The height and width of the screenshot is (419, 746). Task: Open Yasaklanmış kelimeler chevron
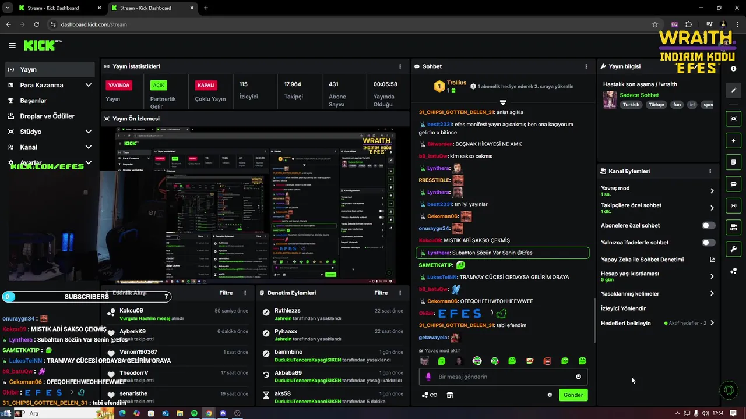(712, 294)
